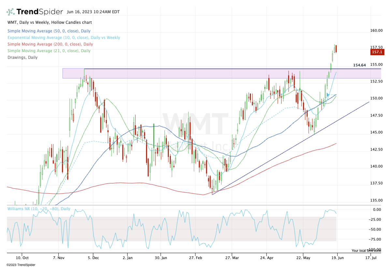Click the ©2023 TrendSpider copyright text

click(21, 265)
